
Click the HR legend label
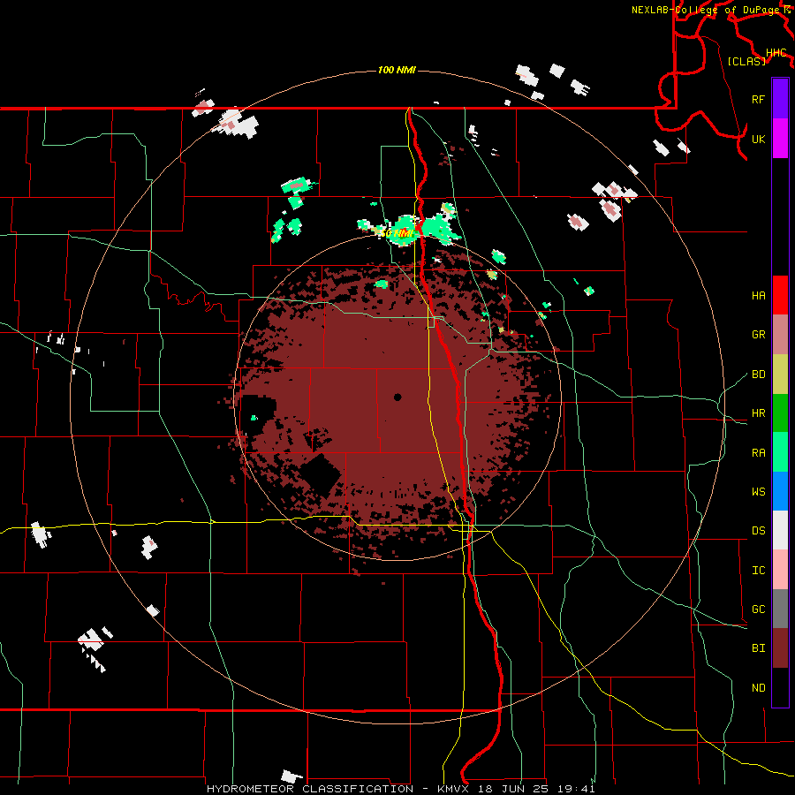point(758,413)
